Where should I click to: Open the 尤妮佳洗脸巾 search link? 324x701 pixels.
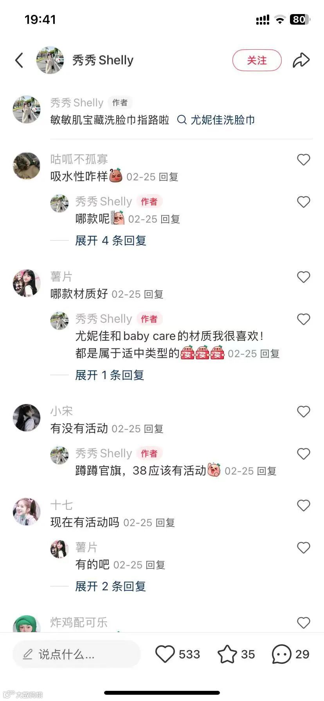click(x=223, y=120)
